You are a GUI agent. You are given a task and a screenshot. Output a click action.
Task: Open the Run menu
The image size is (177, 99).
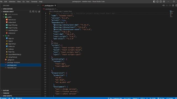point(28,2)
